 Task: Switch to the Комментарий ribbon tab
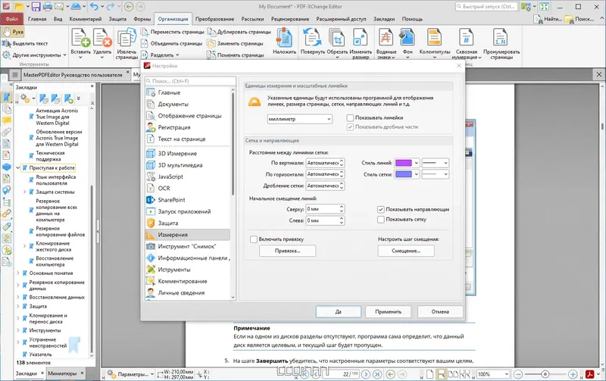coord(86,18)
